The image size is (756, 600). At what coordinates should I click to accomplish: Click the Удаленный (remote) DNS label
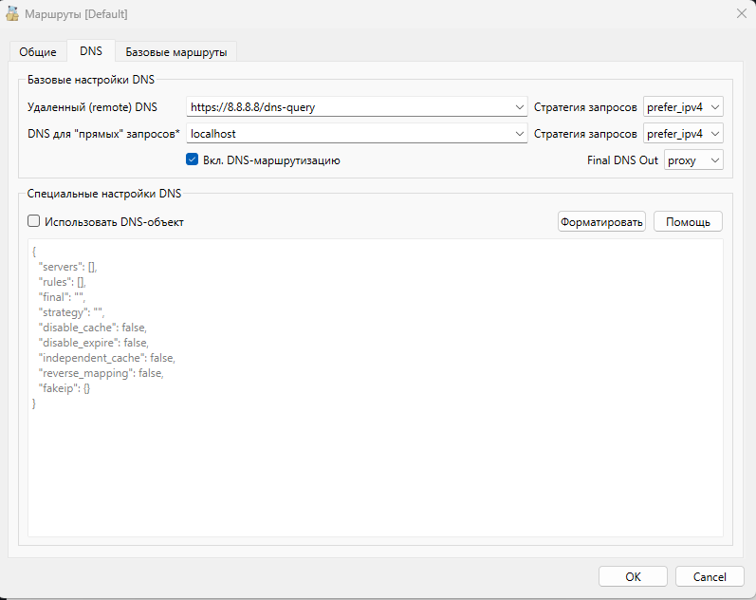tap(93, 107)
